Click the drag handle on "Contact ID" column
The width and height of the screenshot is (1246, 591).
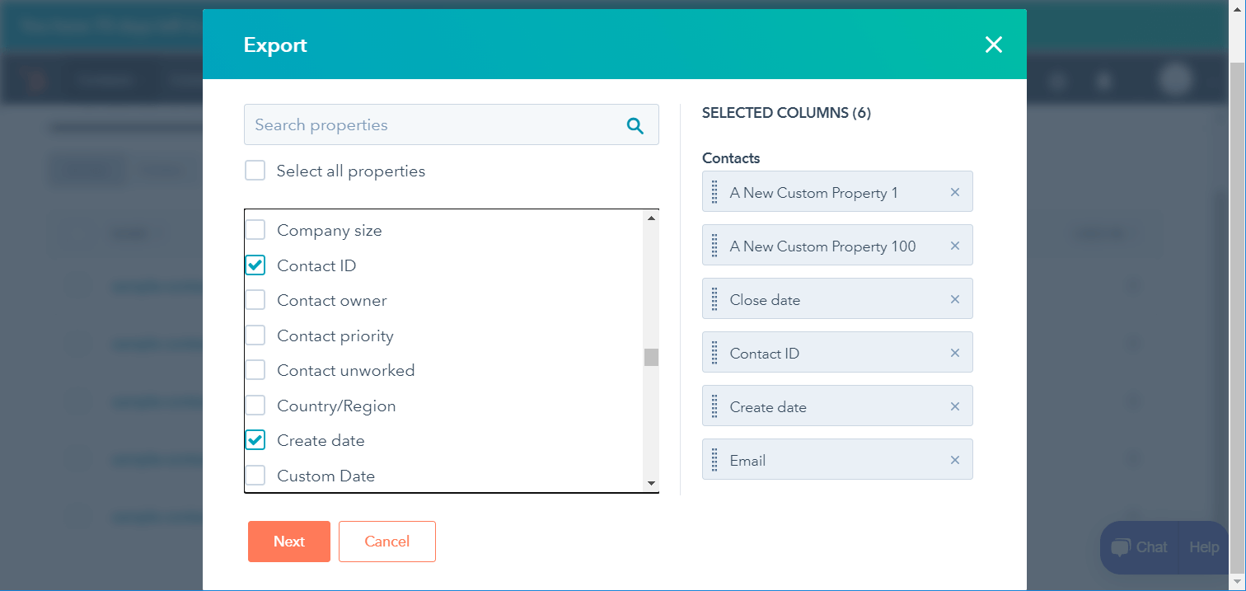point(714,352)
